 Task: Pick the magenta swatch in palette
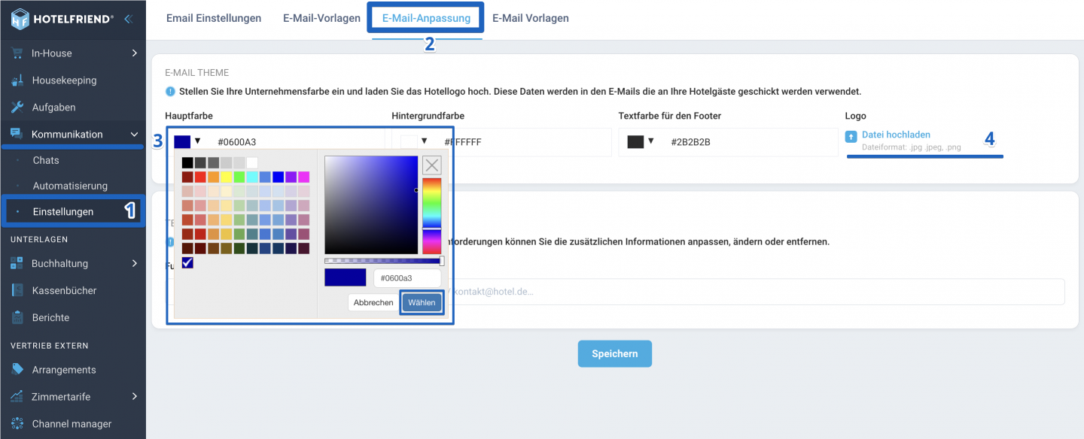(303, 177)
